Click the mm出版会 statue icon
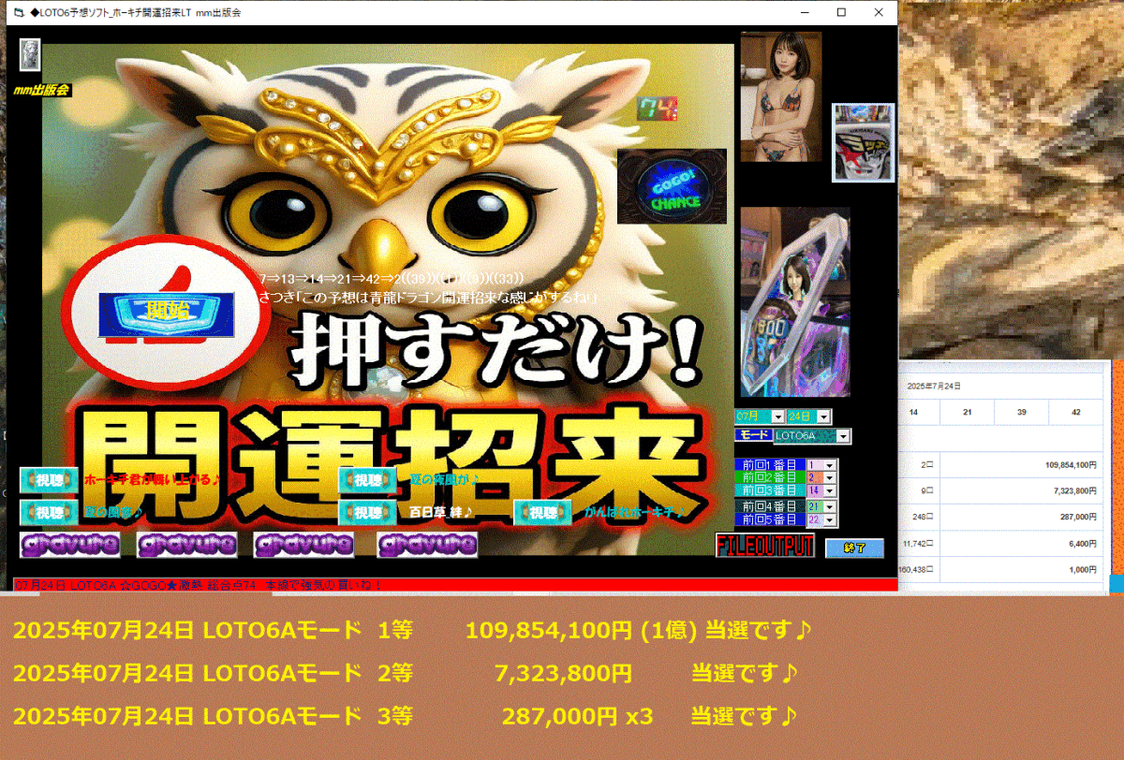 click(x=29, y=56)
